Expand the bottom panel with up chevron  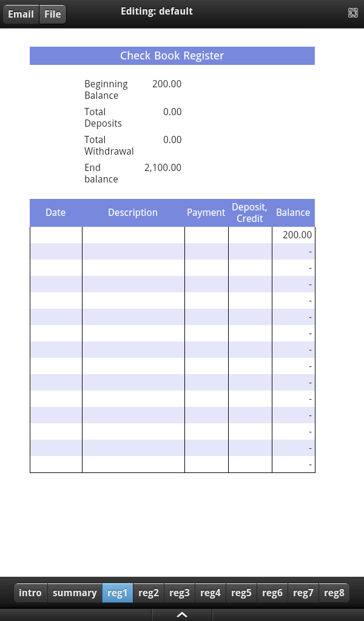click(181, 614)
